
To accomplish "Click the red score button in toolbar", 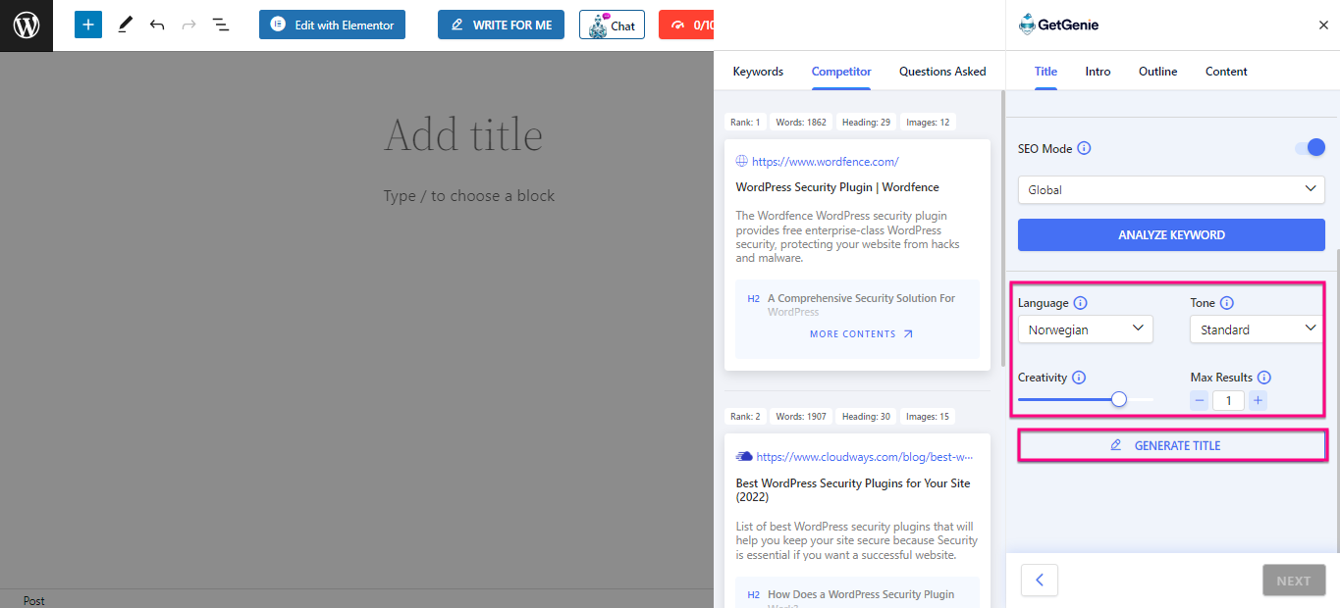I will point(686,25).
